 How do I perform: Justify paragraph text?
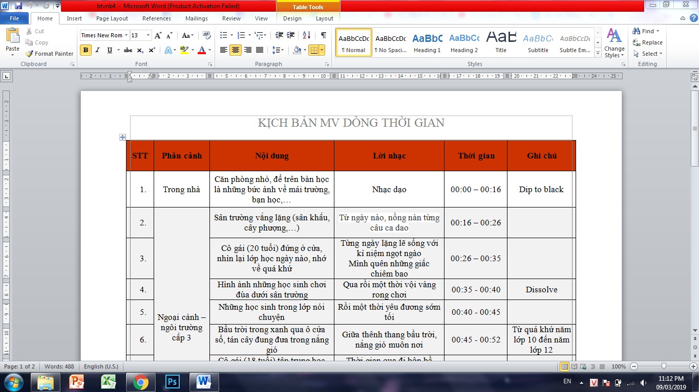tap(260, 50)
